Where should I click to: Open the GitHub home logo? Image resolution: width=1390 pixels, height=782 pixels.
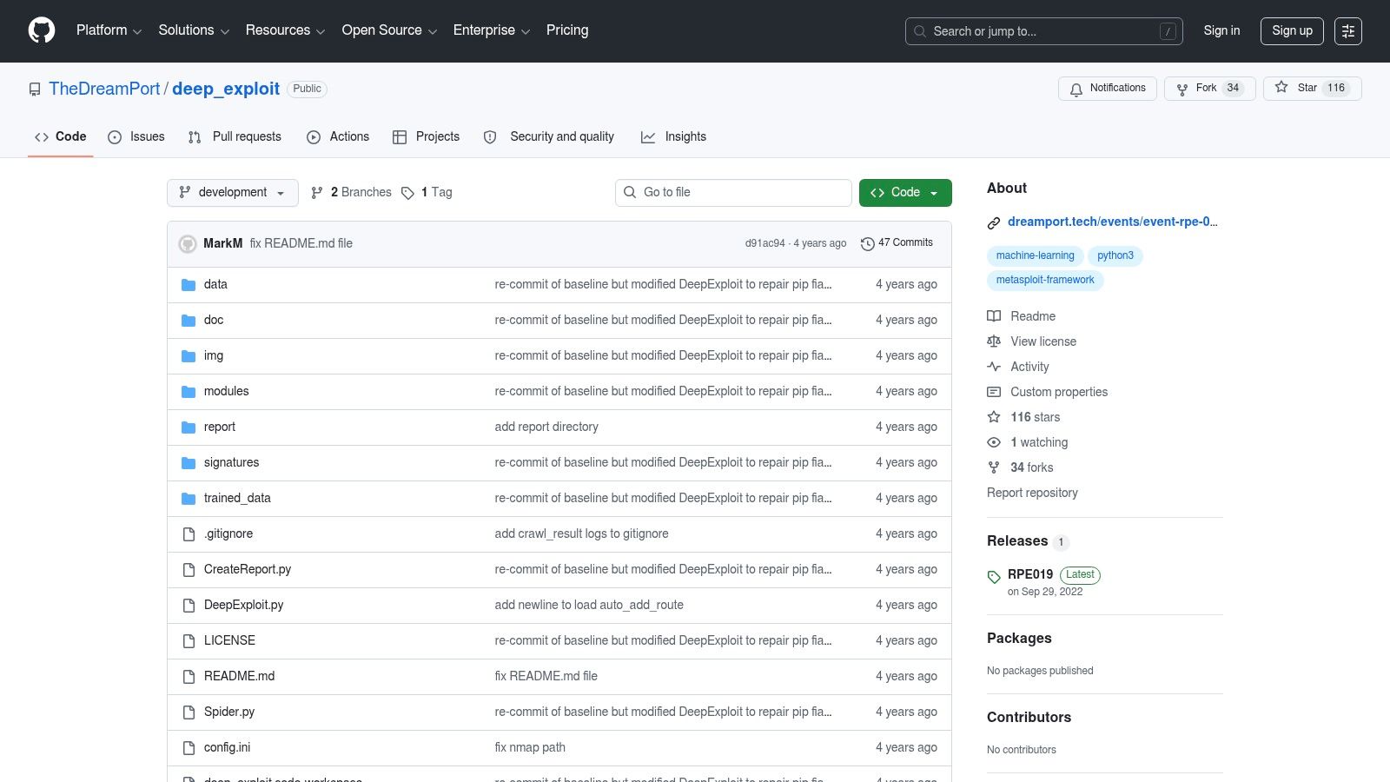42,30
